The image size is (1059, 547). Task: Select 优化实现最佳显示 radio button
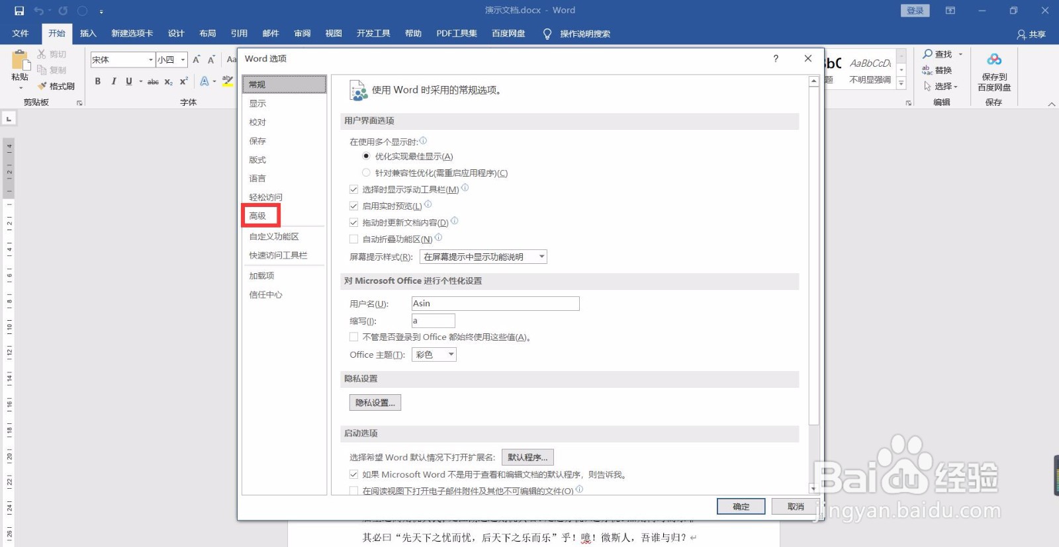pos(366,156)
